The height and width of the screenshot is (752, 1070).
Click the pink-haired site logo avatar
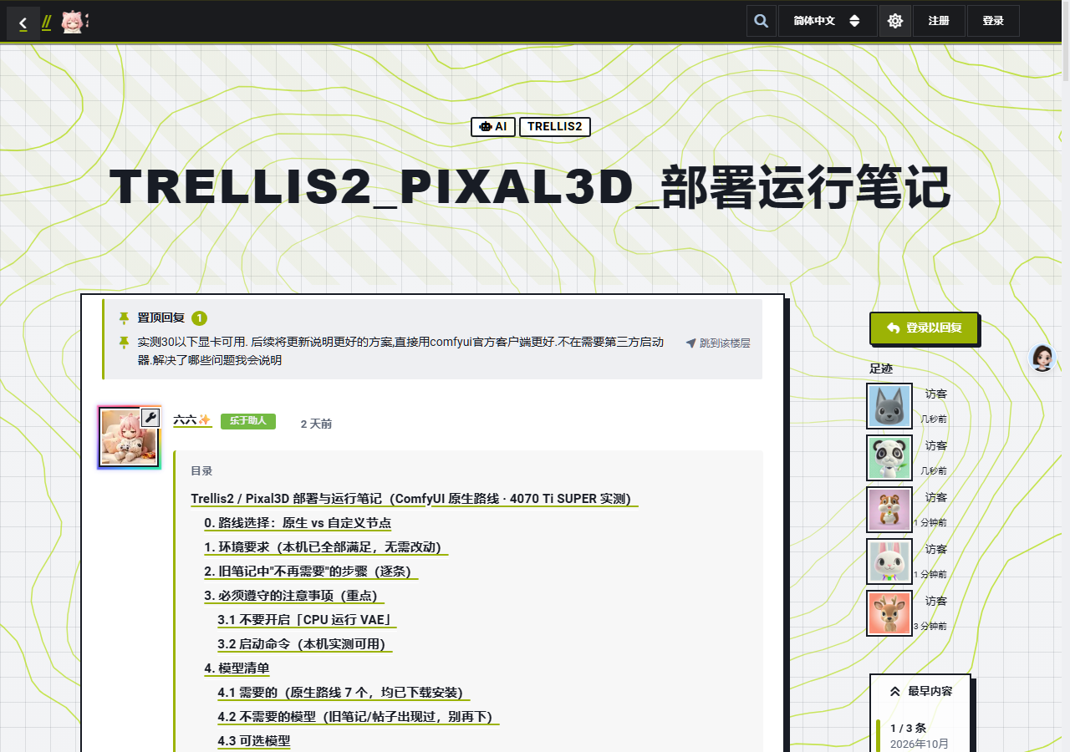point(74,23)
